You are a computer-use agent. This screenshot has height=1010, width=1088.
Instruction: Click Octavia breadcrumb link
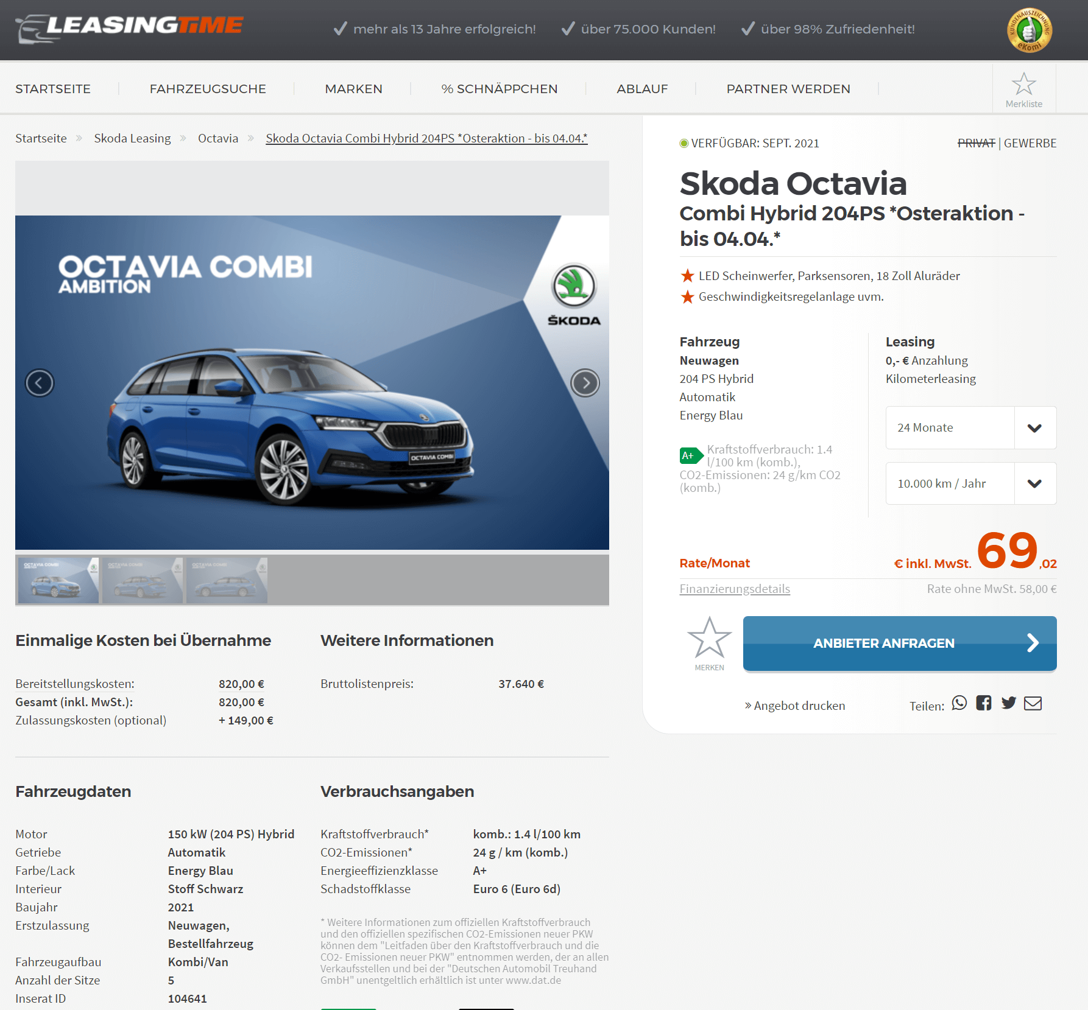[218, 138]
